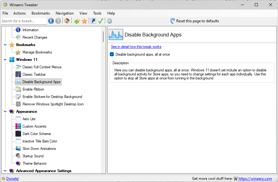Image resolution: width=278 pixels, height=182 pixels.
Task: Open the Tools menu
Action: [97, 13]
